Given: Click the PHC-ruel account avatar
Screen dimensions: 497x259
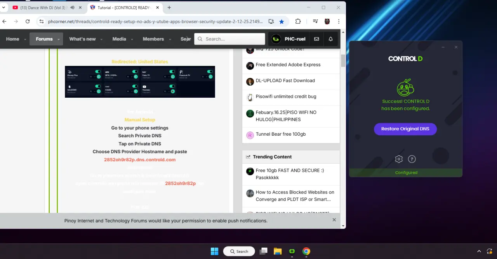Looking at the screenshot, I should click(276, 39).
